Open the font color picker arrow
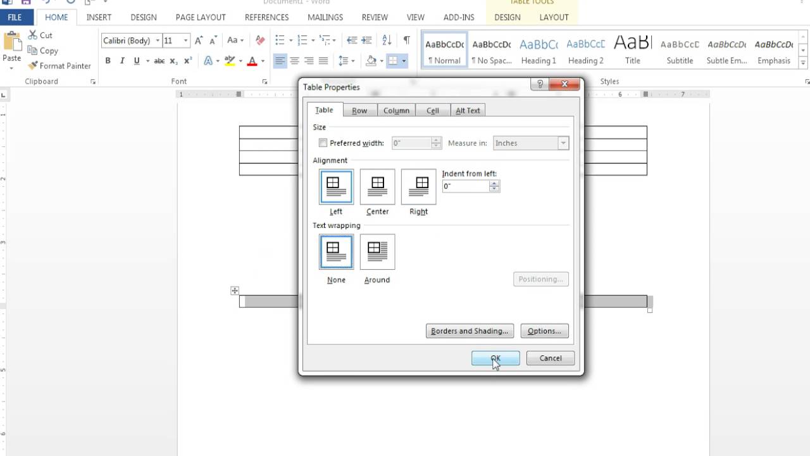 click(x=264, y=61)
